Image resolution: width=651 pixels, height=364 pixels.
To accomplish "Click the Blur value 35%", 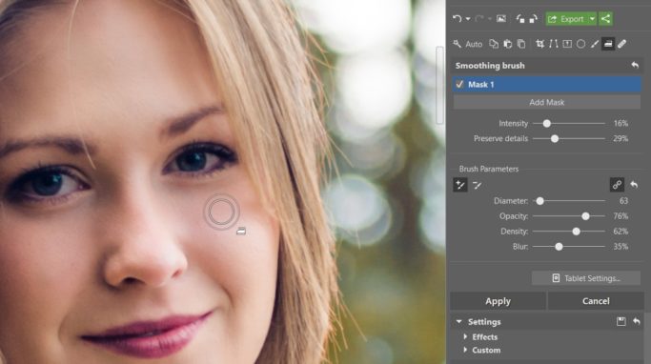I will [x=620, y=247].
